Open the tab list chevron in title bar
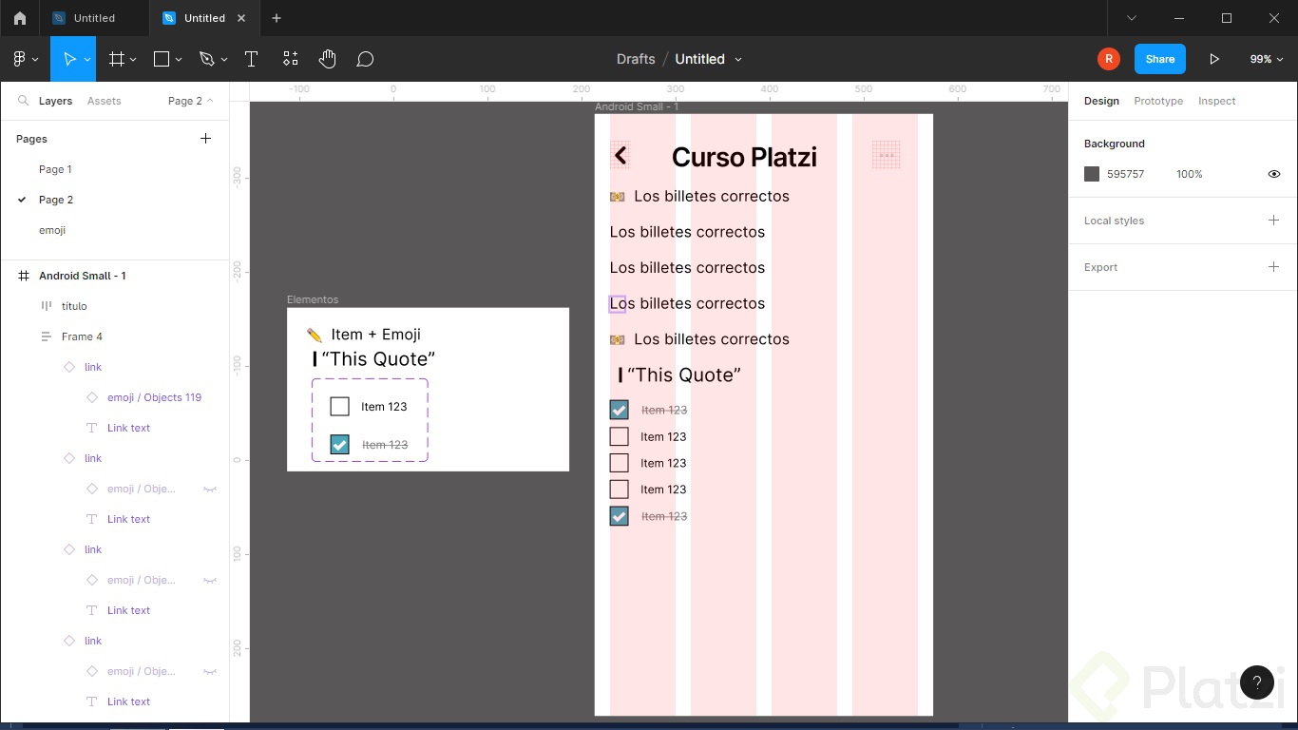Image resolution: width=1298 pixels, height=730 pixels. pyautogui.click(x=1132, y=18)
